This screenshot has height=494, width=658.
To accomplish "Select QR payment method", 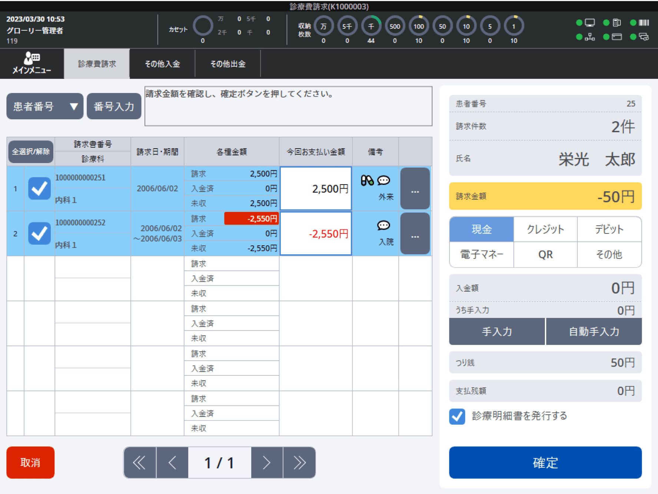I will point(545,255).
